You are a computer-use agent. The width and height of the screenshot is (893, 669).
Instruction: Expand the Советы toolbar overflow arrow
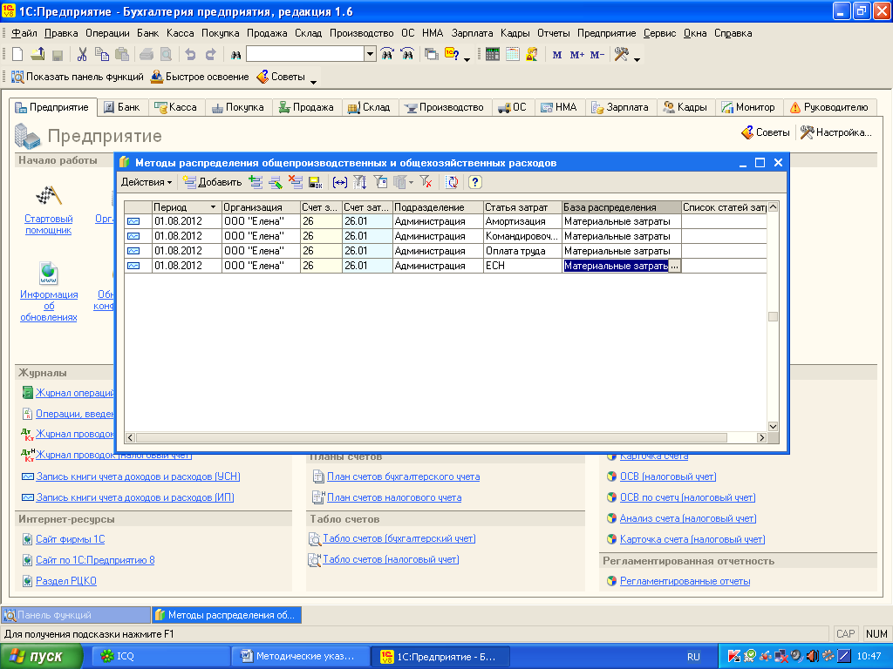(x=313, y=82)
